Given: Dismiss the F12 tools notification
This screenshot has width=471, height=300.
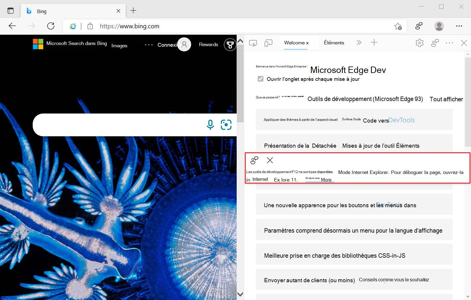Looking at the screenshot, I should tap(270, 160).
